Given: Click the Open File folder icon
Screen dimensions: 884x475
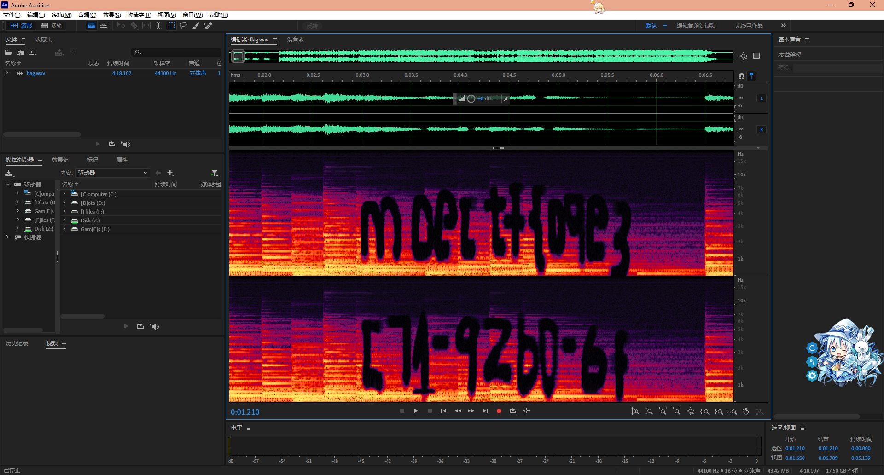Looking at the screenshot, I should pyautogui.click(x=8, y=52).
